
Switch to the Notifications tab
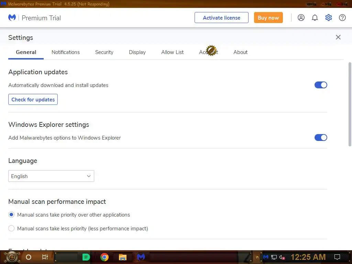click(x=66, y=52)
